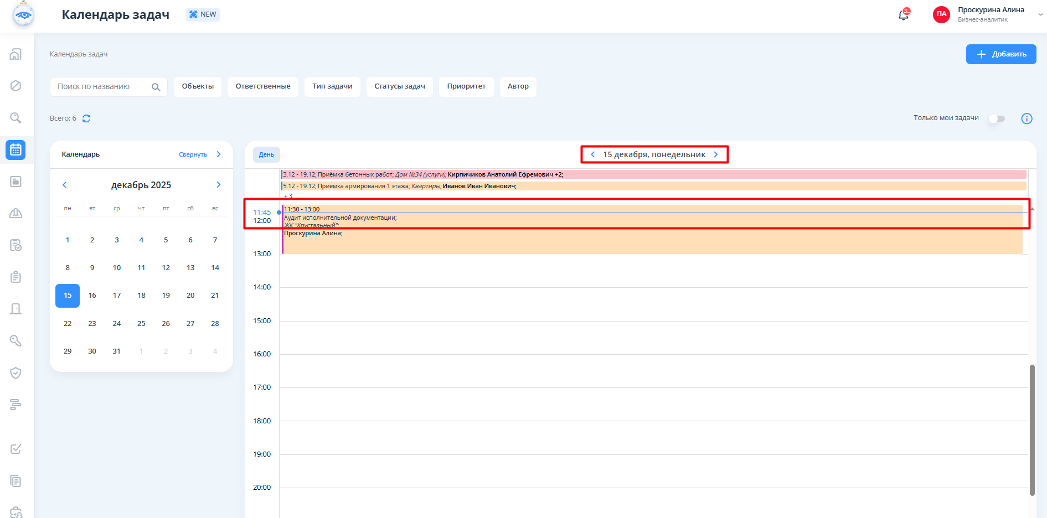Click the search icon in name field
1047x518 pixels.
pos(156,87)
